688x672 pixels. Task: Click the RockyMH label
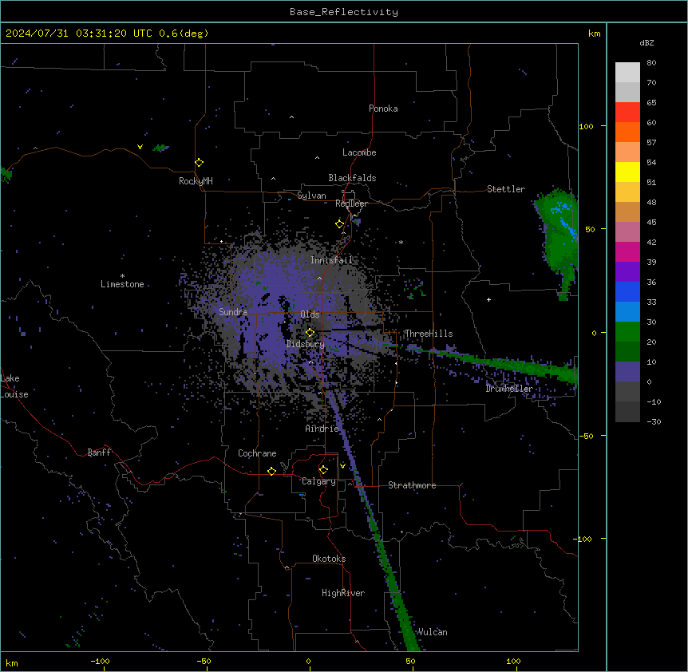click(x=196, y=181)
